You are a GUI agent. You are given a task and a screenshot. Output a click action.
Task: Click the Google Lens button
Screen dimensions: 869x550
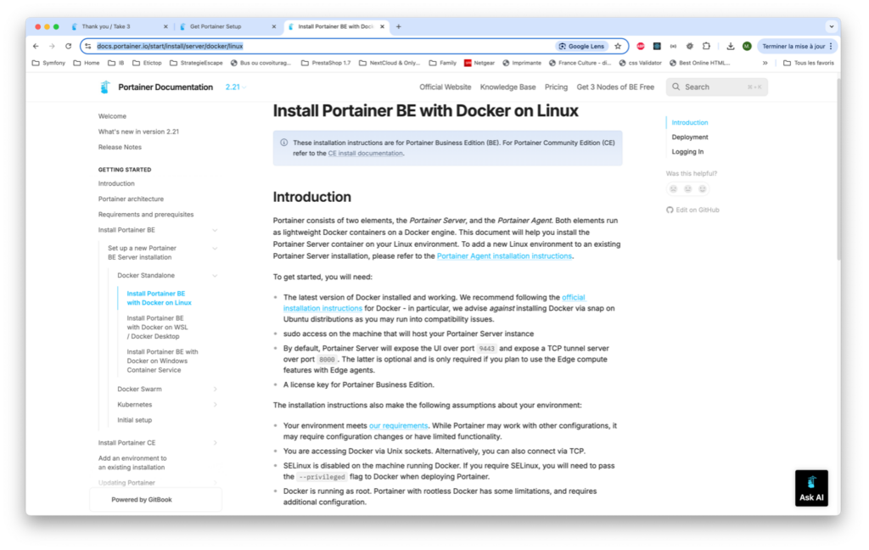tap(581, 46)
